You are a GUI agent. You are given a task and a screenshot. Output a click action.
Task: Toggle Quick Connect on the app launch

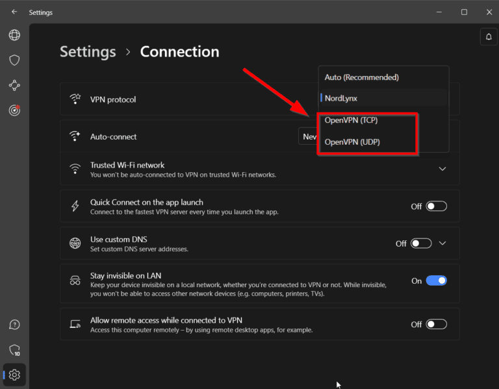pyautogui.click(x=436, y=207)
